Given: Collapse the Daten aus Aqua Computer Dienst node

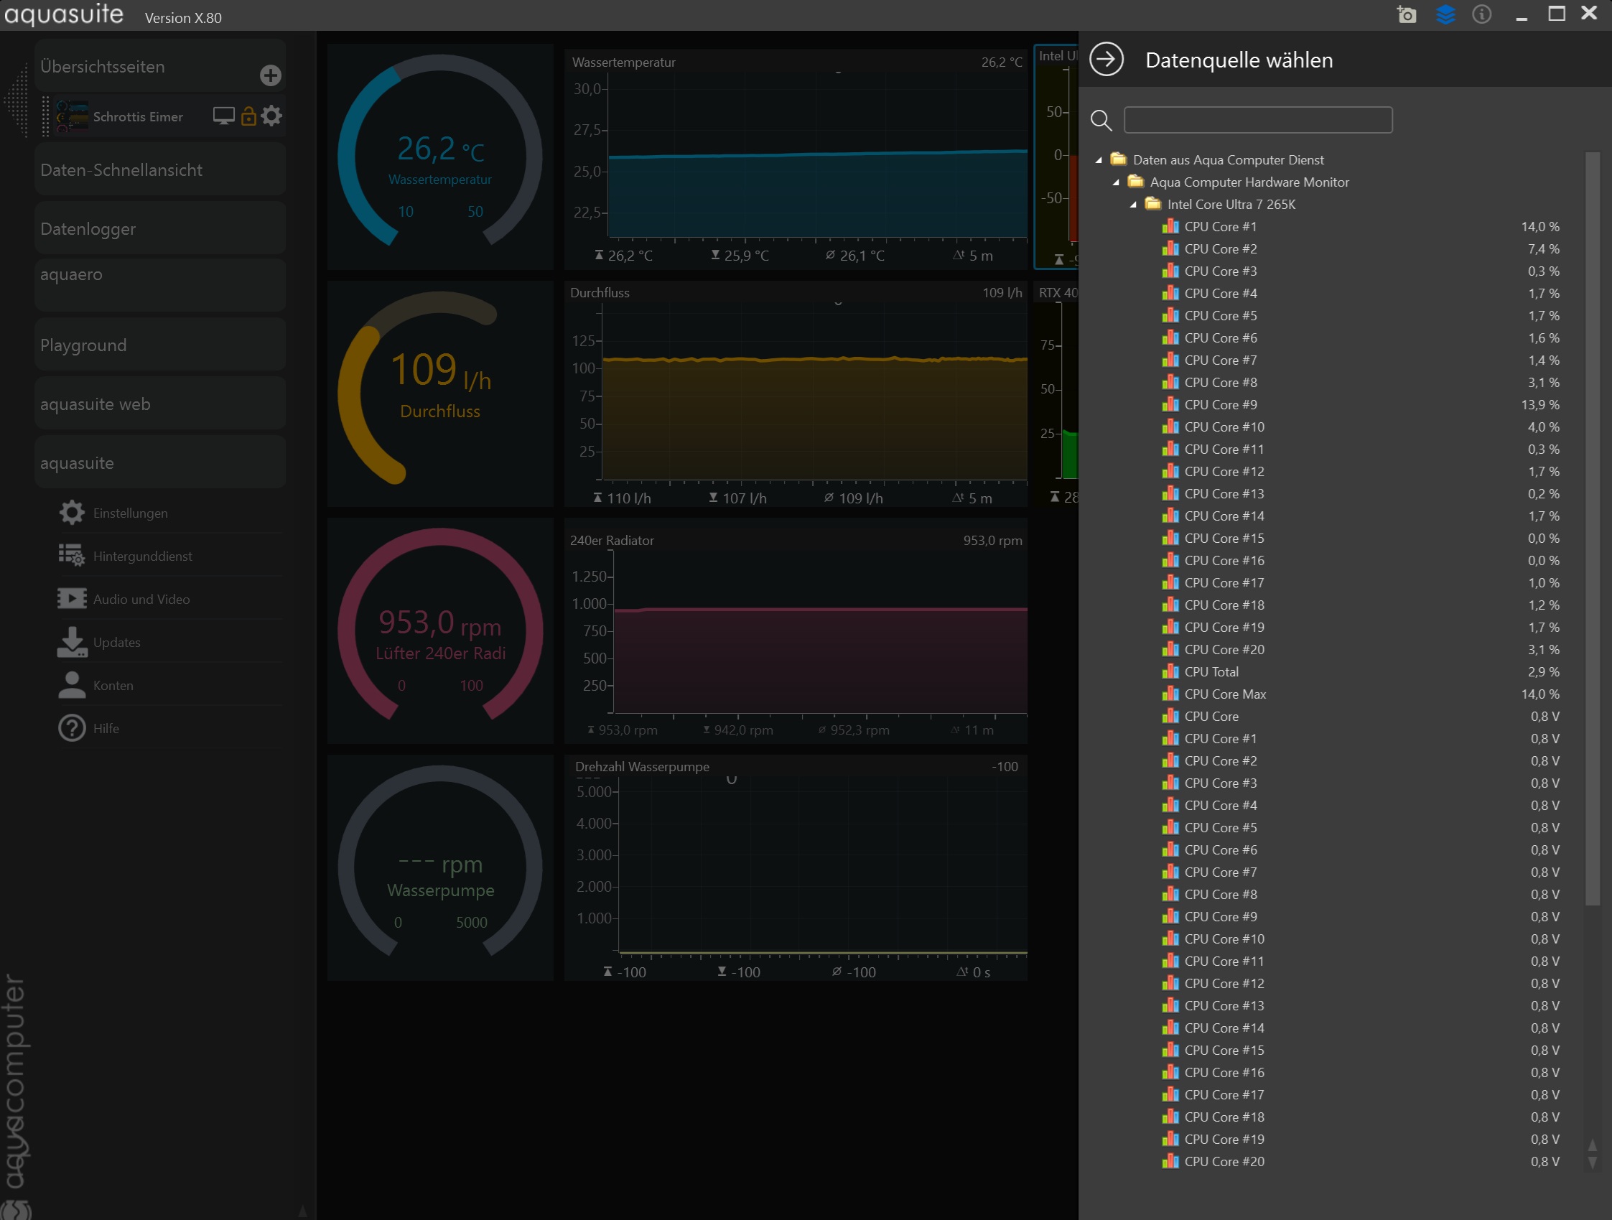Looking at the screenshot, I should click(x=1099, y=160).
